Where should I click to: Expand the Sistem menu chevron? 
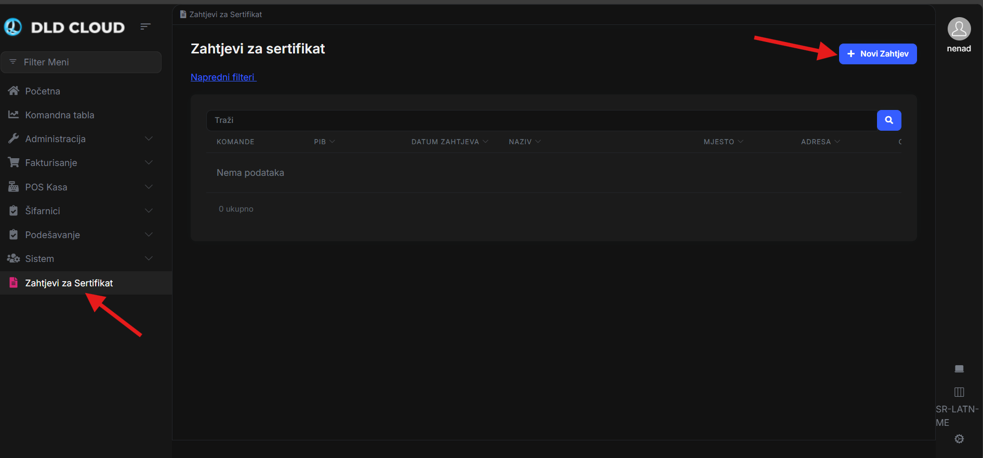(149, 258)
